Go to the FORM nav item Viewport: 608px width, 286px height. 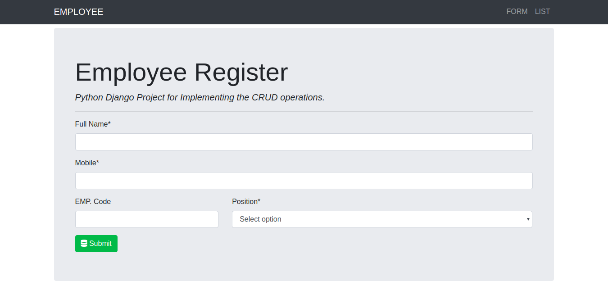coord(517,12)
